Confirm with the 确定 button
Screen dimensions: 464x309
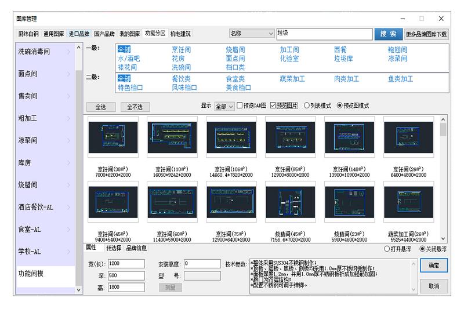434,266
